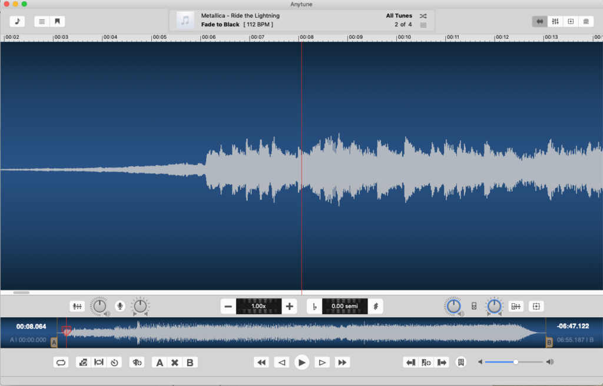Open the queue list under shuffle
This screenshot has height=386, width=603.
coord(423,25)
